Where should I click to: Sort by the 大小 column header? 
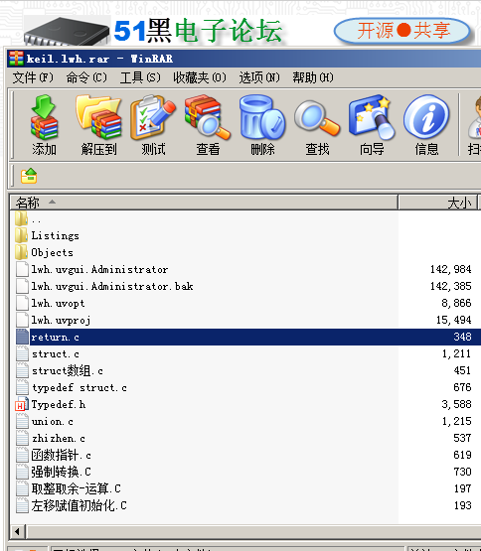click(x=437, y=203)
